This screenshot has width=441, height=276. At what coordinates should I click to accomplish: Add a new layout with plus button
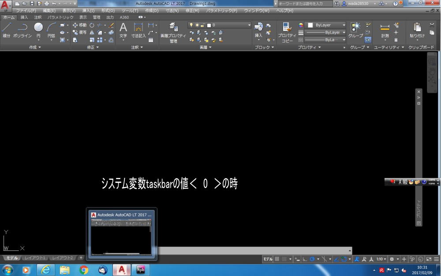click(81, 258)
